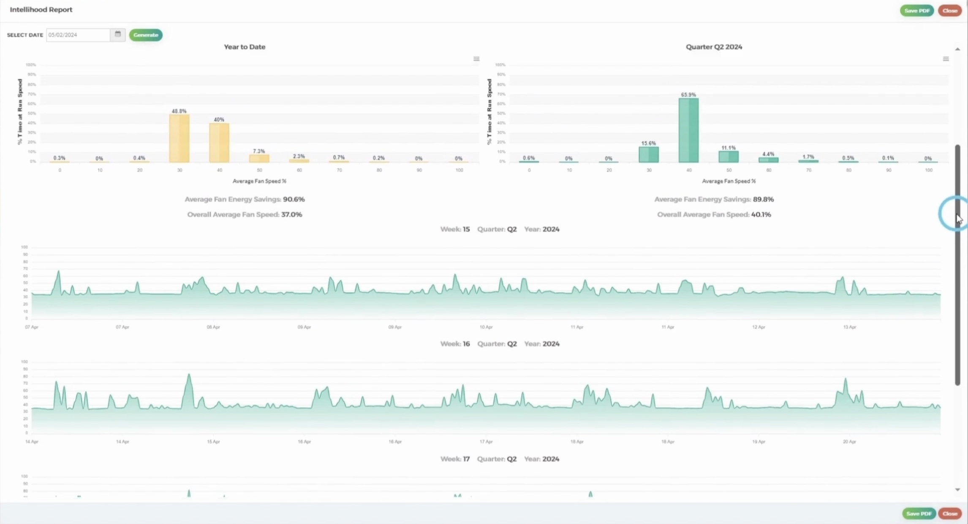Select the 4.4% bar in Quarter Q2 chart
This screenshot has height=524, width=968.
click(x=768, y=160)
